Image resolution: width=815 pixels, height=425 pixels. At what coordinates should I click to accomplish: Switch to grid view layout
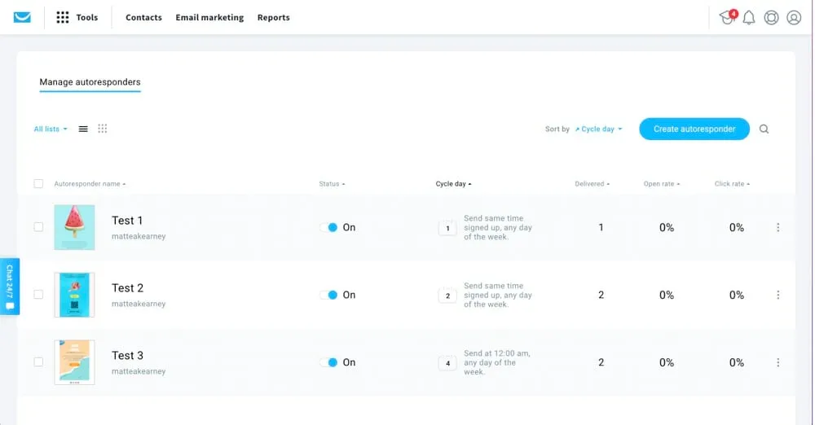(103, 129)
